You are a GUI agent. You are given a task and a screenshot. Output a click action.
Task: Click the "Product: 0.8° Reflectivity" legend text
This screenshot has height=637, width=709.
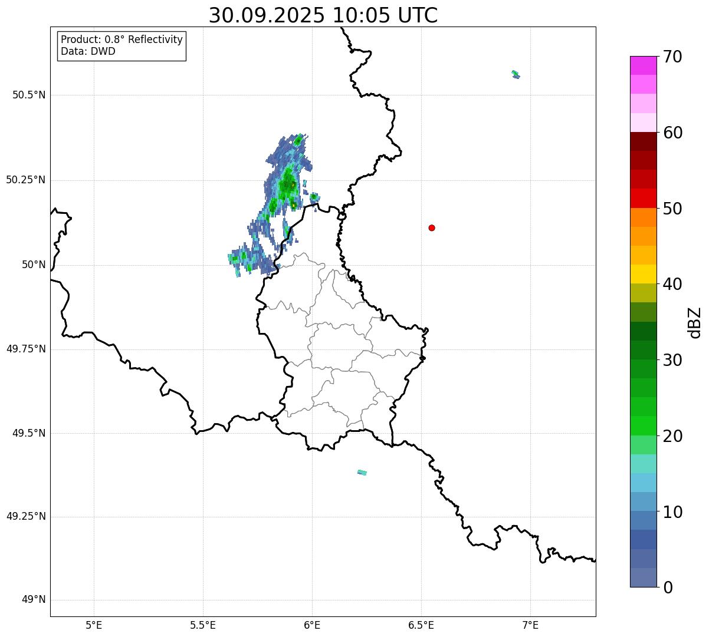coord(122,39)
